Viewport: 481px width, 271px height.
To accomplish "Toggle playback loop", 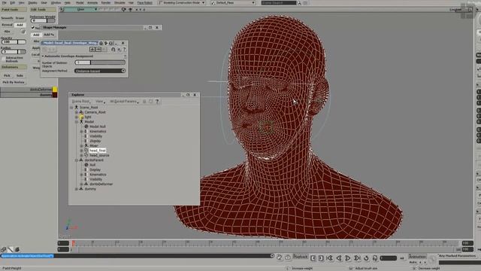I will tap(366, 258).
